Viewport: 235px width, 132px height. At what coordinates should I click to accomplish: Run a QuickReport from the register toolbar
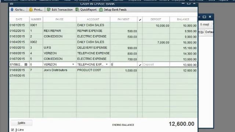point(86,10)
